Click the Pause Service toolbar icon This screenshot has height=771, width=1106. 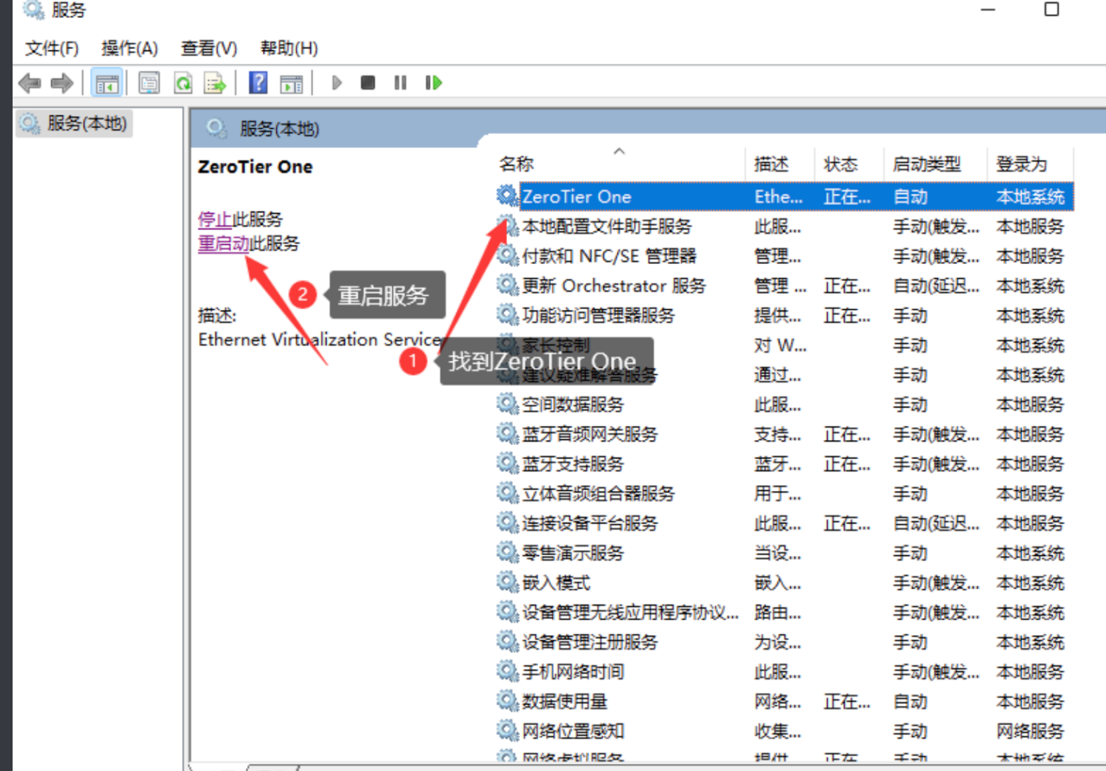point(400,83)
